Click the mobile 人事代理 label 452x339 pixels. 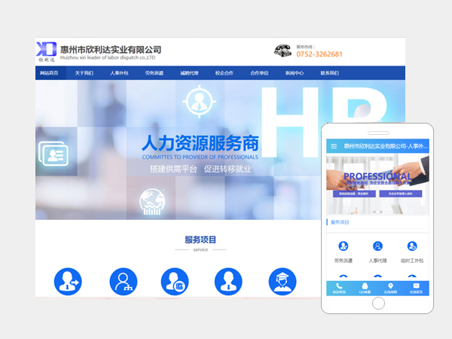coord(377,261)
